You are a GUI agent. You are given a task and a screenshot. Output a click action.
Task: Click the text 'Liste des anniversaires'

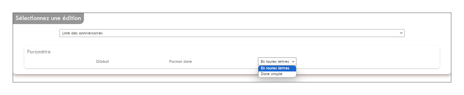coord(82,33)
